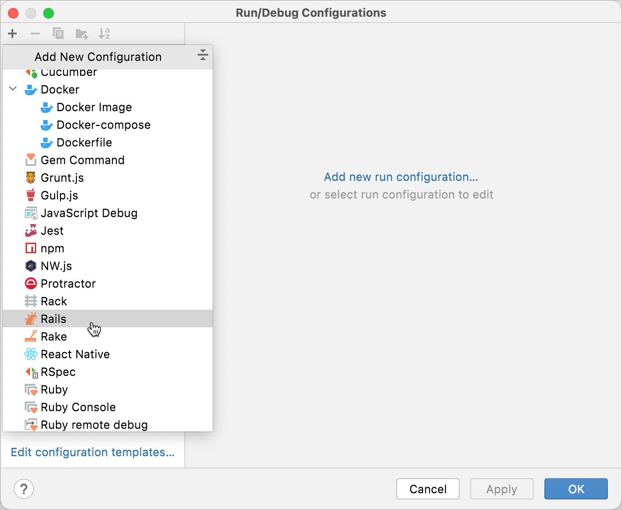
Task: Choose Docker-compose configuration type
Action: [104, 125]
